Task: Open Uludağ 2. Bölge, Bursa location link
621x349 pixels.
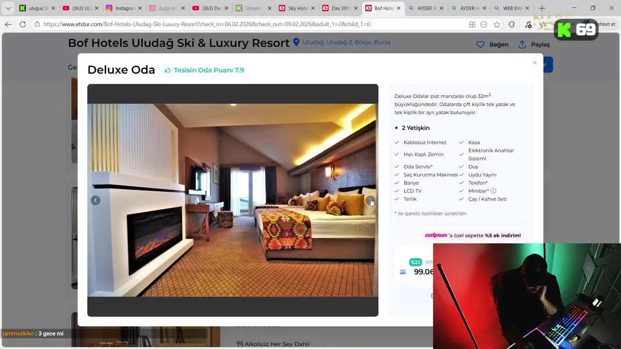Action: point(346,42)
